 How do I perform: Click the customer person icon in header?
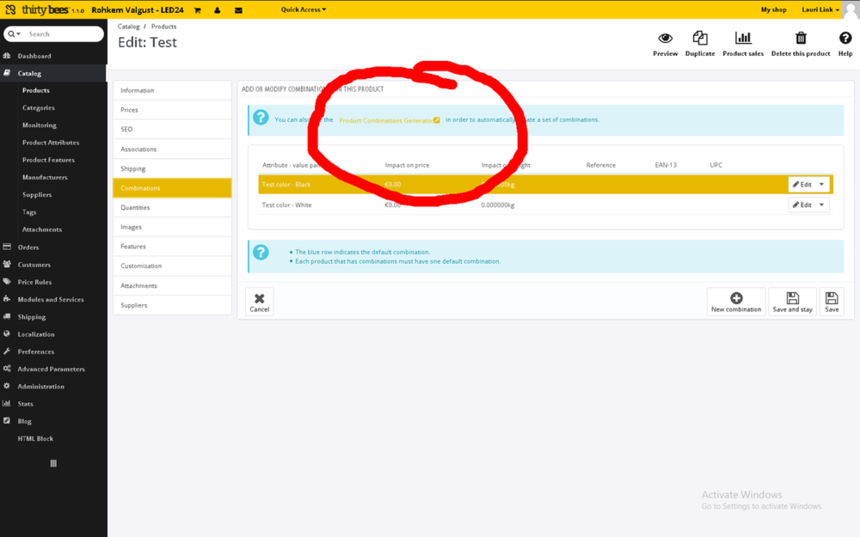pos(217,9)
